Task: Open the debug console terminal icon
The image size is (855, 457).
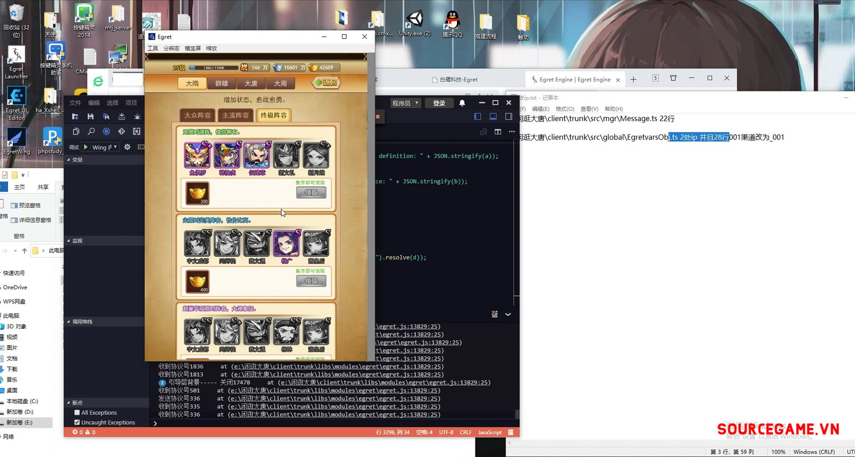Action: coord(141,147)
